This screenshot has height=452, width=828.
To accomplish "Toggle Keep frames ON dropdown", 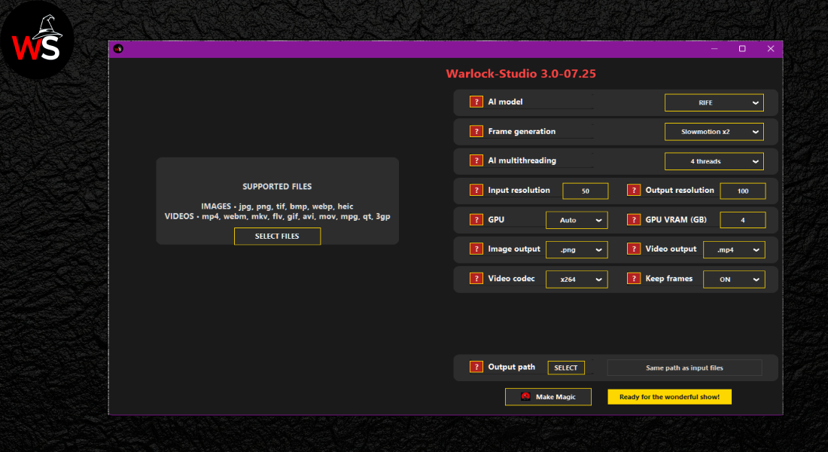I will 734,279.
